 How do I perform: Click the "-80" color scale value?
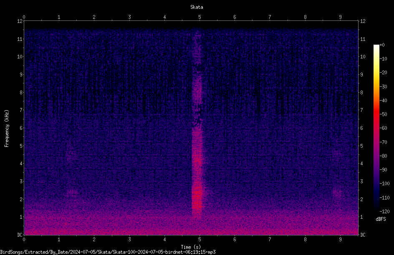click(383, 156)
